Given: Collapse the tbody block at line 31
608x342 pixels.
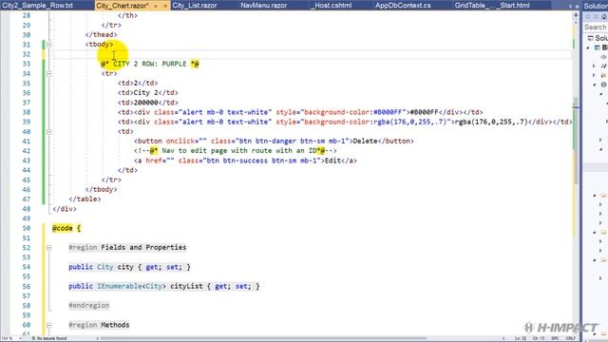Looking at the screenshot, I should click(49, 45).
